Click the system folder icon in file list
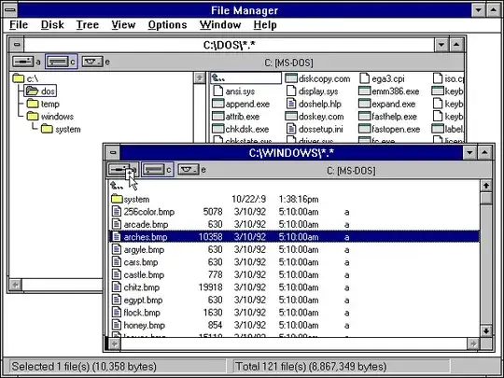This screenshot has width=504, height=378. 117,199
